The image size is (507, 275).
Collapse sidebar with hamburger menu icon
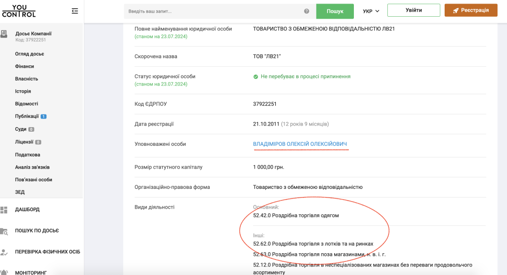click(x=75, y=11)
